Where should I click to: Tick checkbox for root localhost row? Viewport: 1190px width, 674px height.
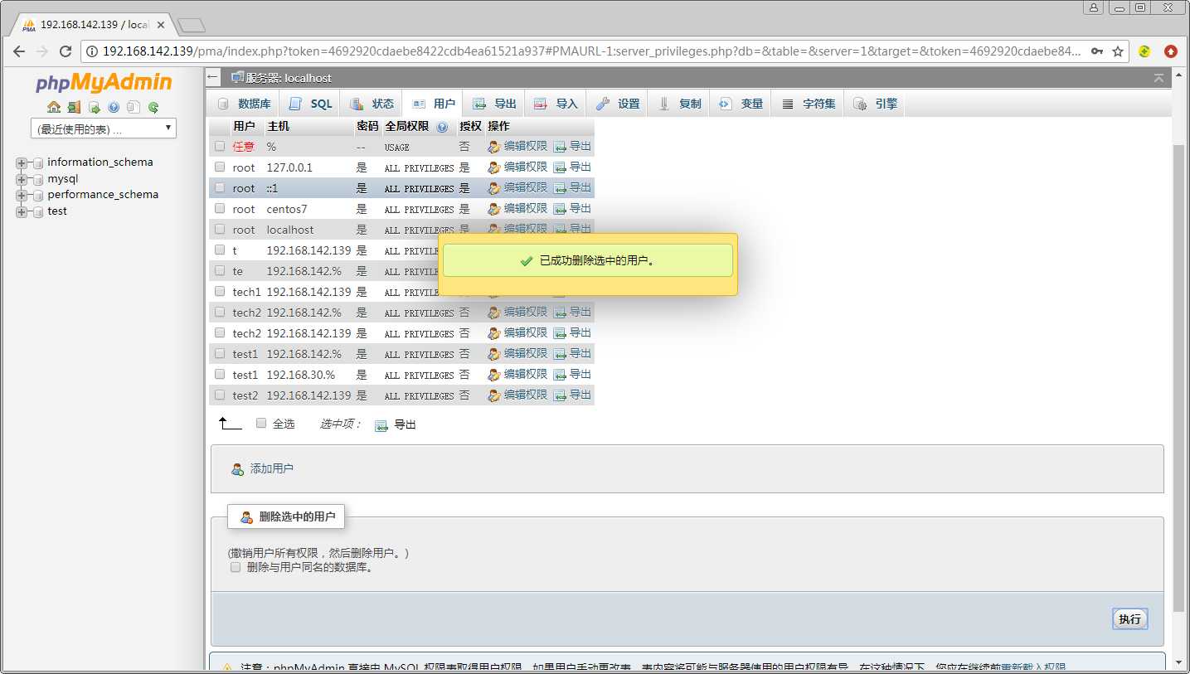point(220,229)
